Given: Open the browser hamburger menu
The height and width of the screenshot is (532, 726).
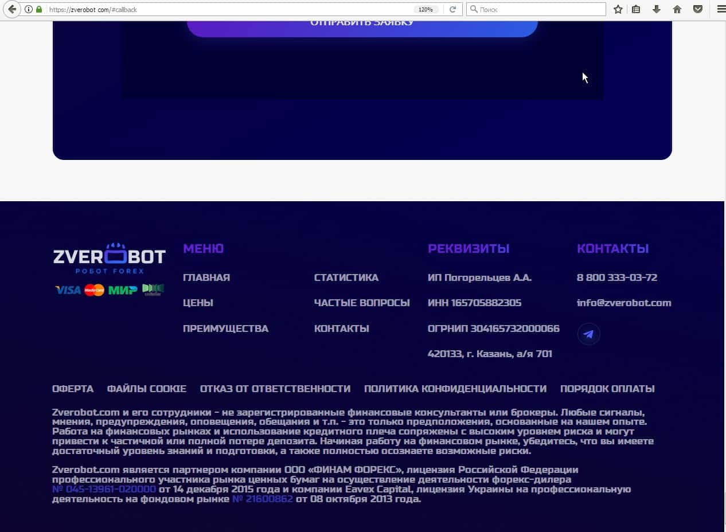Looking at the screenshot, I should [x=721, y=9].
